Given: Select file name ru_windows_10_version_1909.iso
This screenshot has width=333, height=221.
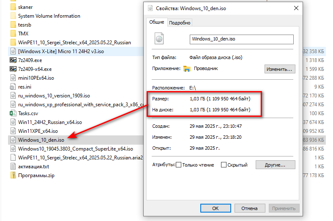Looking at the screenshot, I should pos(54,96).
